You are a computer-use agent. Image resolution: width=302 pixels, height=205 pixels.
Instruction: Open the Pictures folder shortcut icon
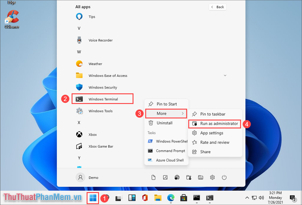[x=165, y=177]
